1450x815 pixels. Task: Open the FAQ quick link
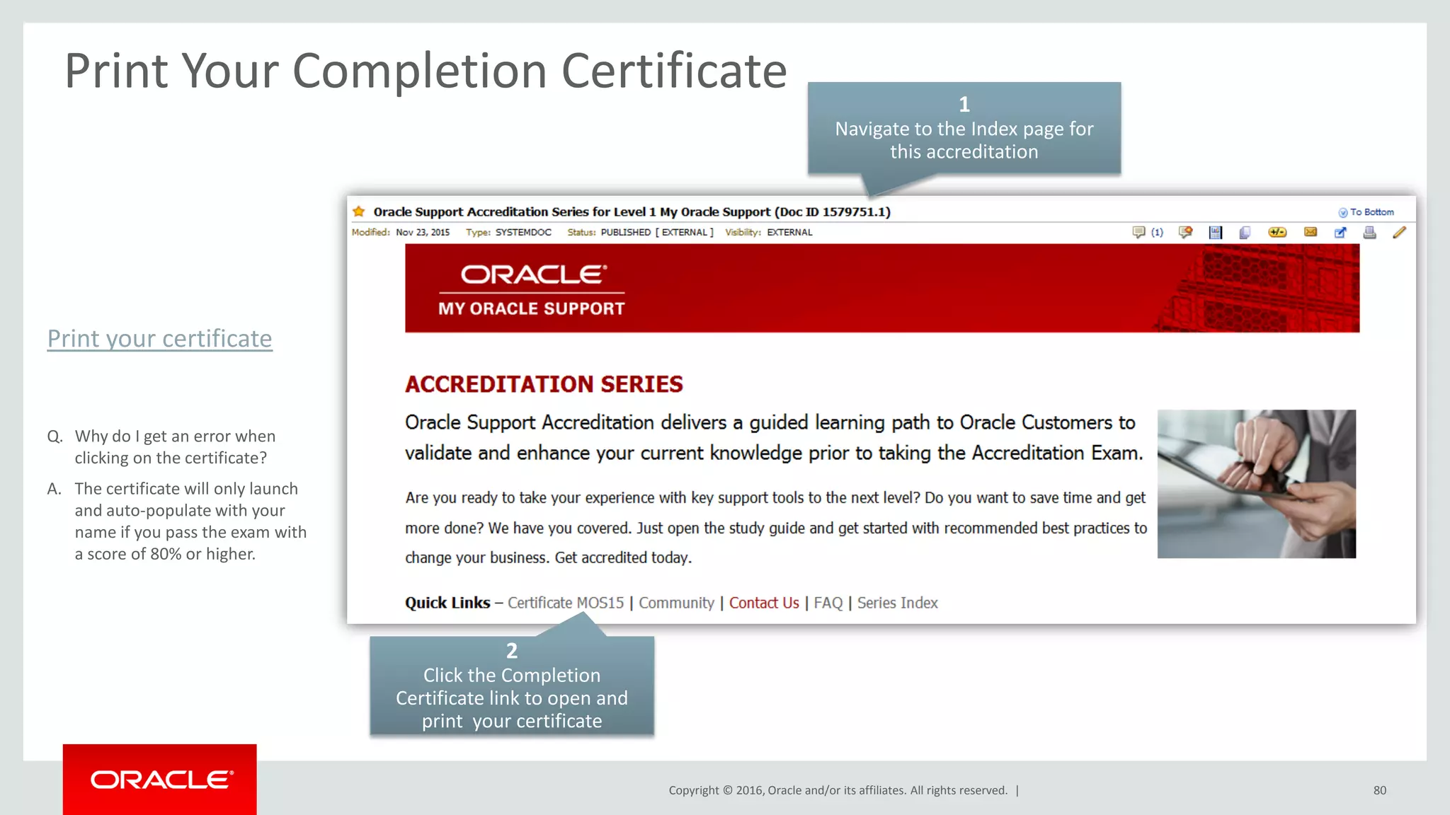point(828,603)
